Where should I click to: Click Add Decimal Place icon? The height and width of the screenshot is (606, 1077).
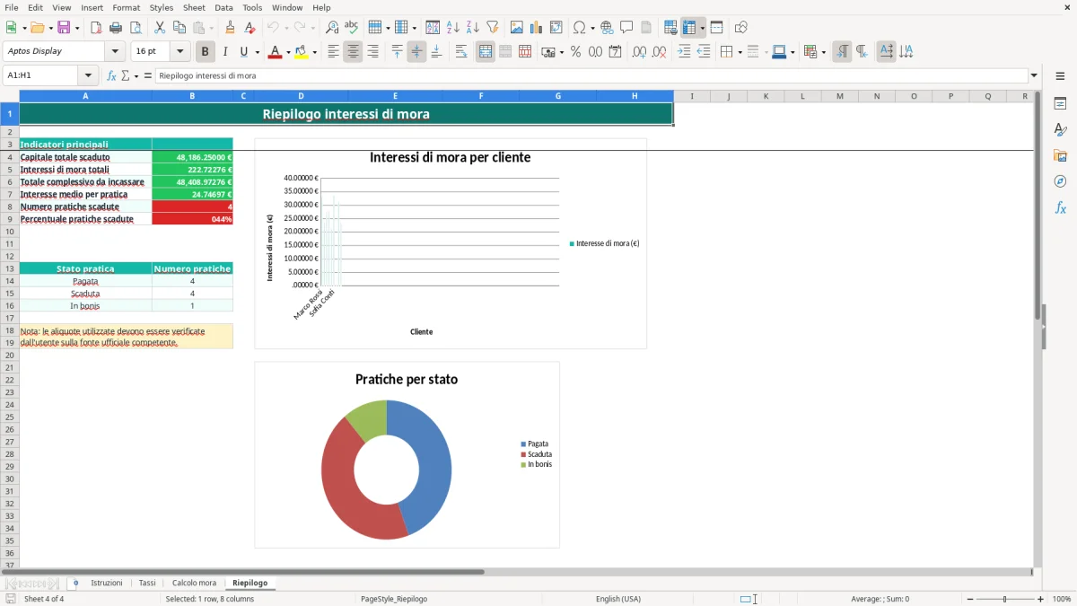click(x=639, y=52)
